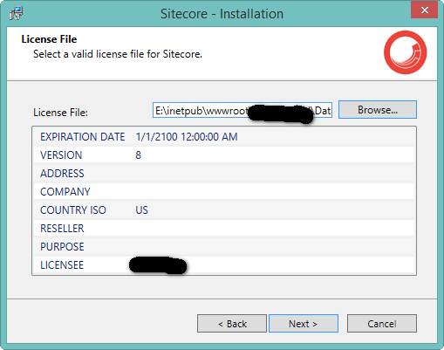The height and width of the screenshot is (350, 444).
Task: Select the PURPOSE row
Action: tap(224, 247)
